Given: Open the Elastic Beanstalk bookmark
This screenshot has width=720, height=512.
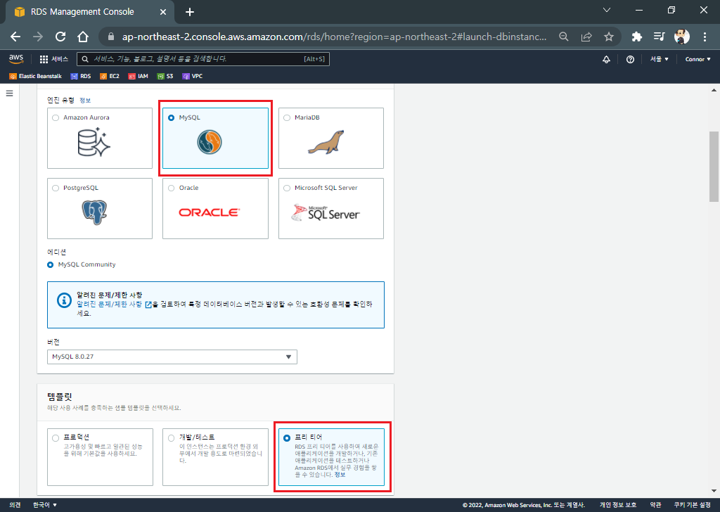Looking at the screenshot, I should (x=36, y=76).
